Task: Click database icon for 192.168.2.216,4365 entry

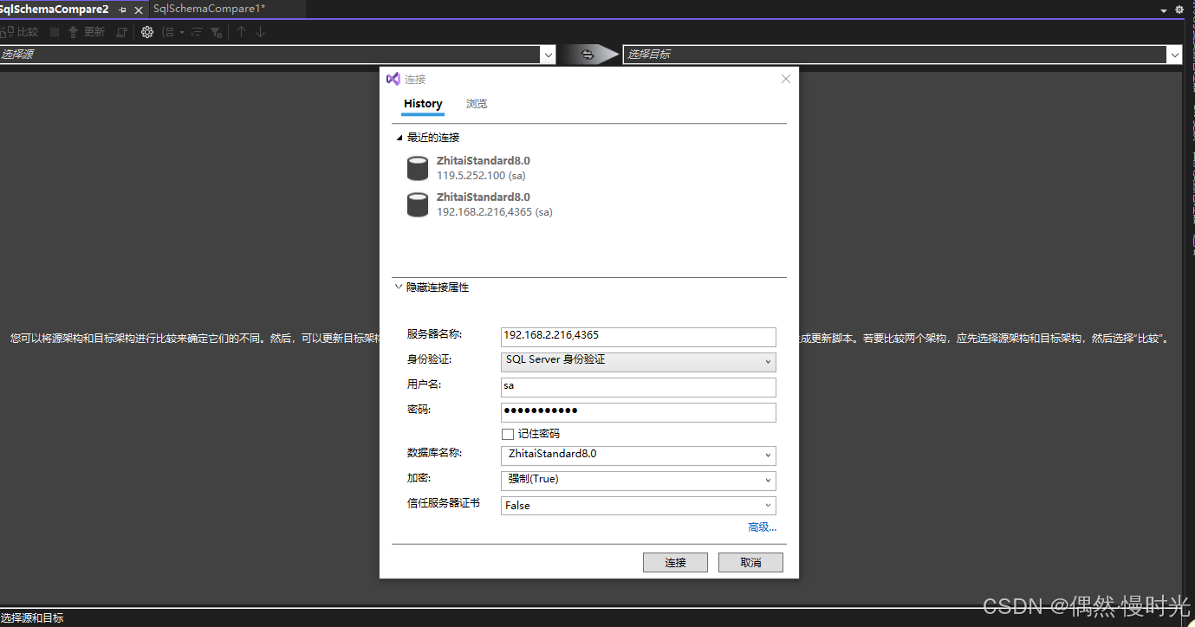Action: point(418,204)
